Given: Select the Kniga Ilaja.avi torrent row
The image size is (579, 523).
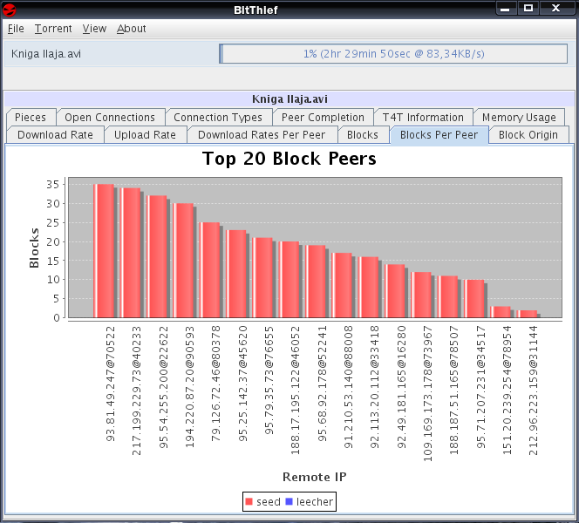Looking at the screenshot, I should point(289,54).
